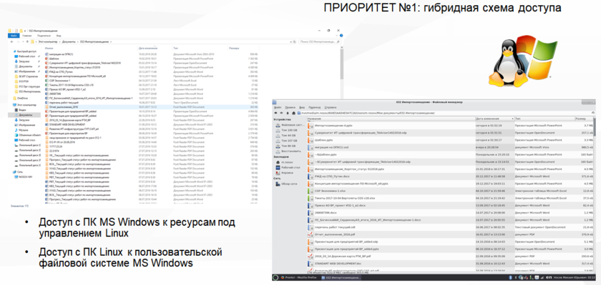Select Быстрый доступ in Windows Explorer sidebar

pyautogui.click(x=26, y=51)
